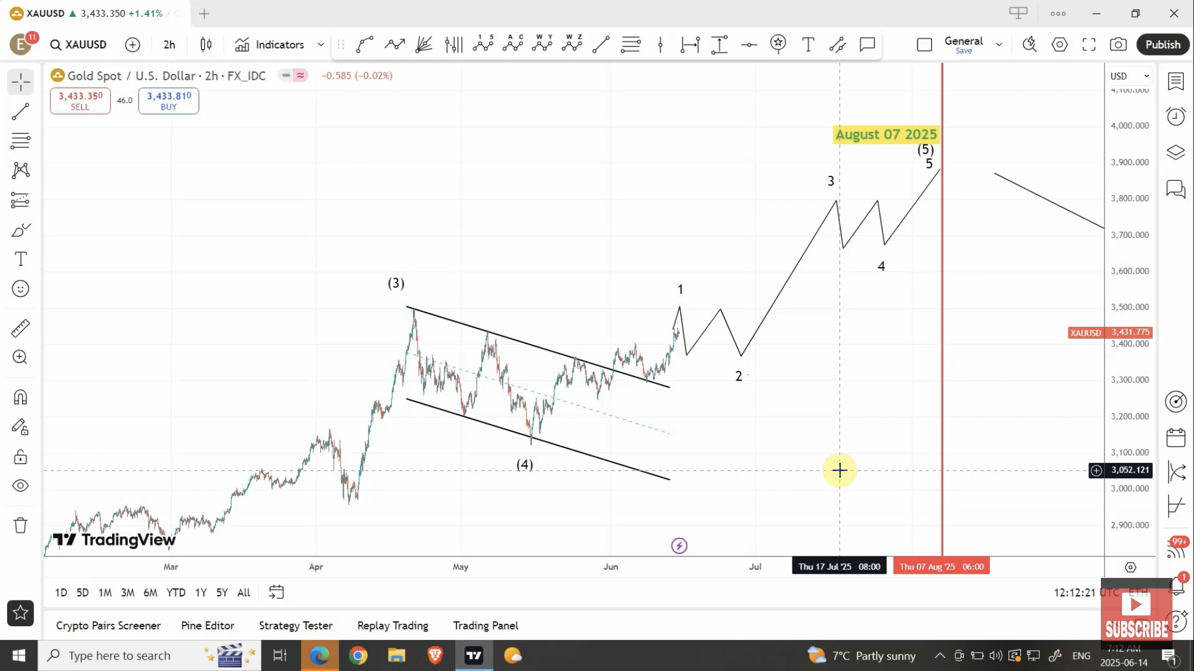The height and width of the screenshot is (671, 1194).
Task: Change the 2h interval selector
Action: click(x=169, y=45)
